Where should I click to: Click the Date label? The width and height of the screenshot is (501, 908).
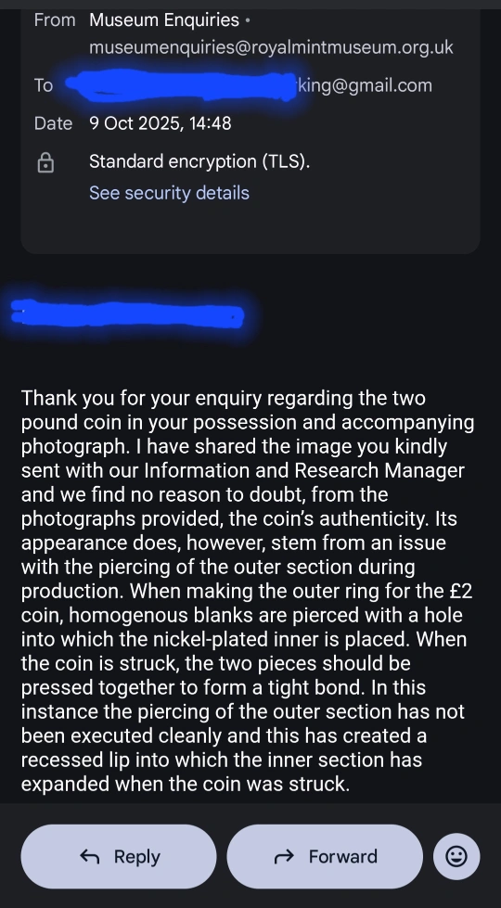53,123
